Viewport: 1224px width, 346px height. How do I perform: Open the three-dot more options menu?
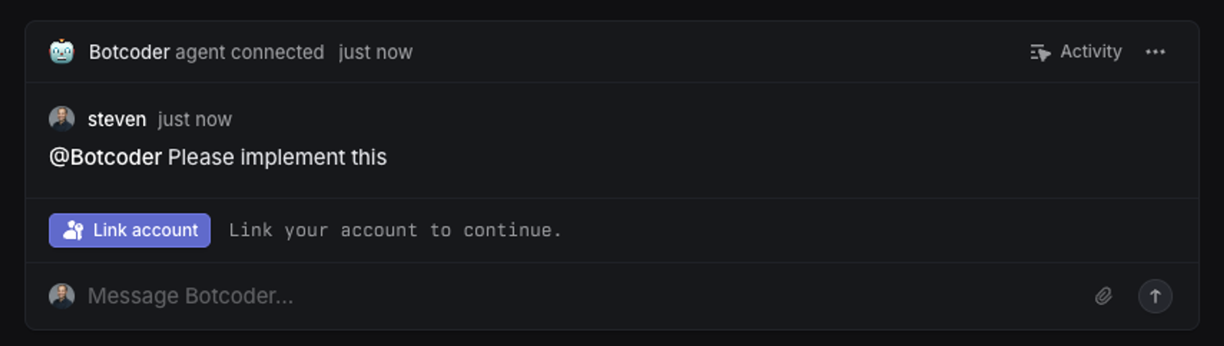pyautogui.click(x=1155, y=52)
